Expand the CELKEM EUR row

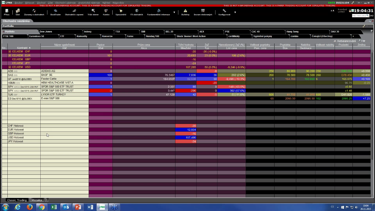pyautogui.click(x=10, y=55)
